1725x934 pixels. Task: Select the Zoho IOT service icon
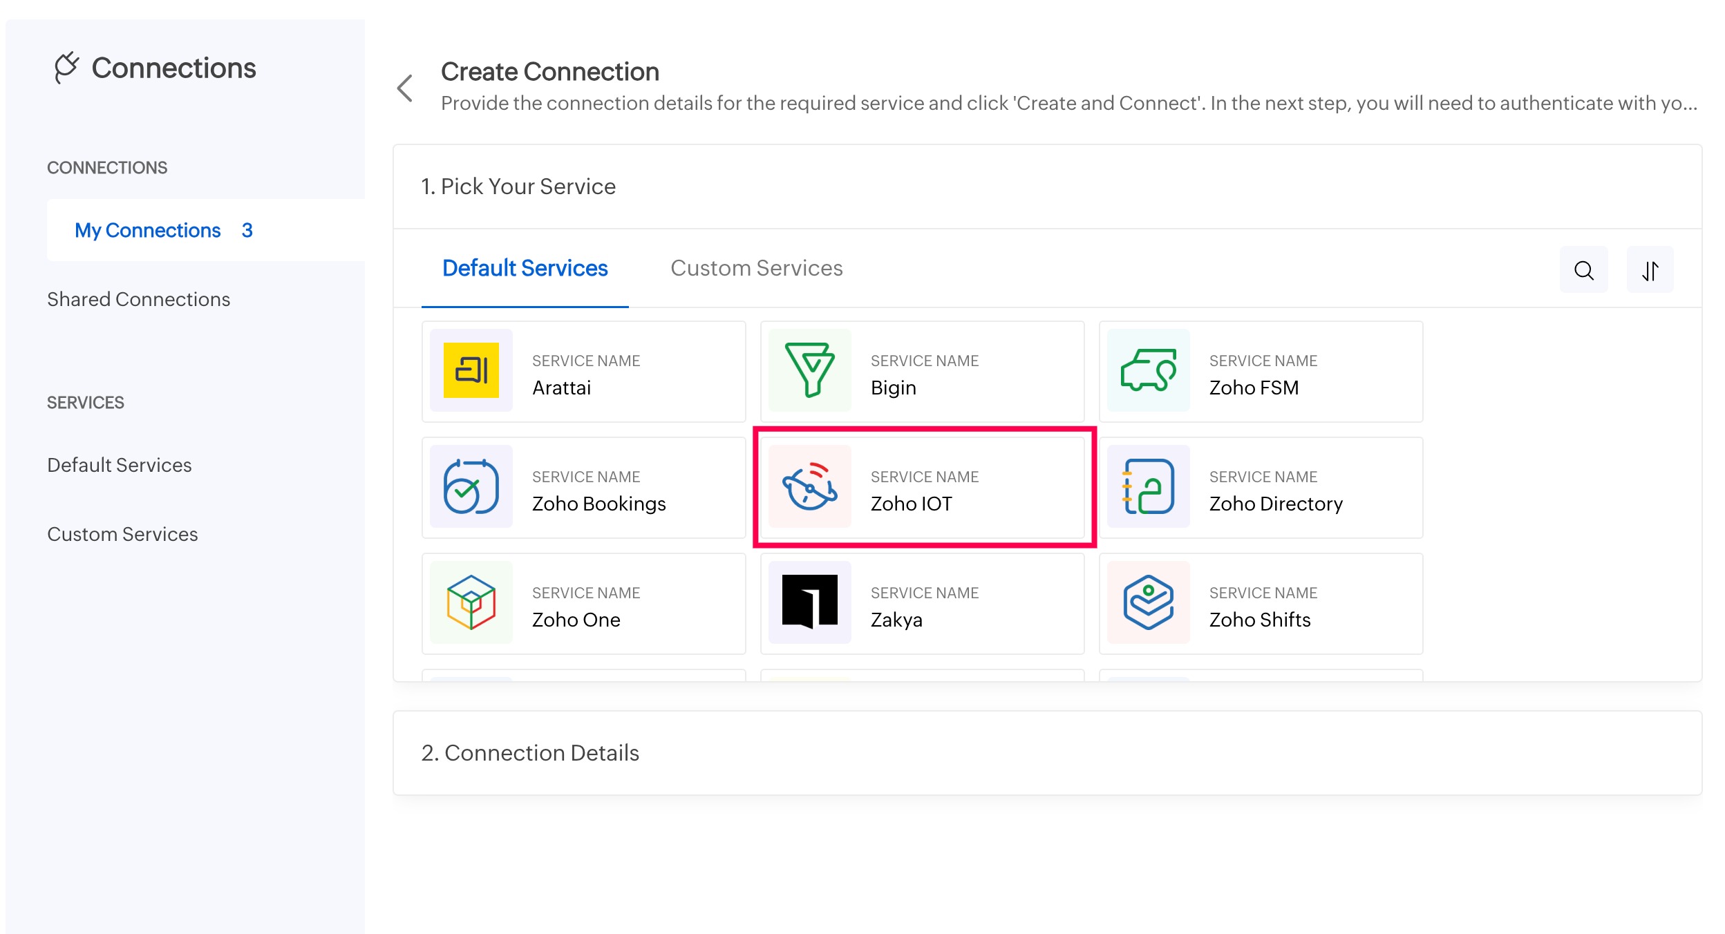tap(809, 487)
